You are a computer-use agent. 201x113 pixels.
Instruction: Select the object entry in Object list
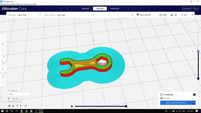[19, 94]
